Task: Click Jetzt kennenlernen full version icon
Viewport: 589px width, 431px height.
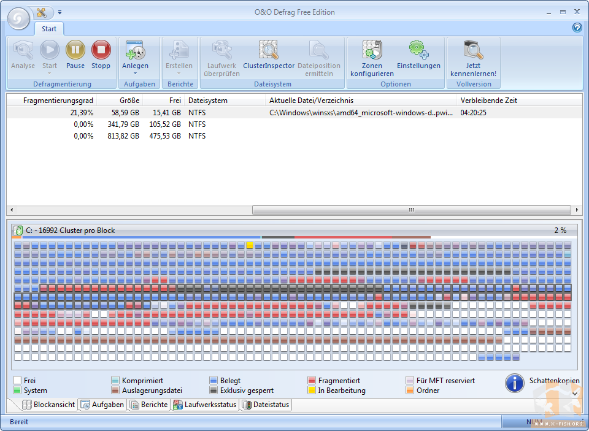Action: point(473,50)
